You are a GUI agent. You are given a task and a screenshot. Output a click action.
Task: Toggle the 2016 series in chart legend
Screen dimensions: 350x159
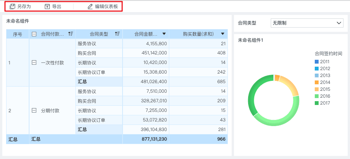[322, 96]
